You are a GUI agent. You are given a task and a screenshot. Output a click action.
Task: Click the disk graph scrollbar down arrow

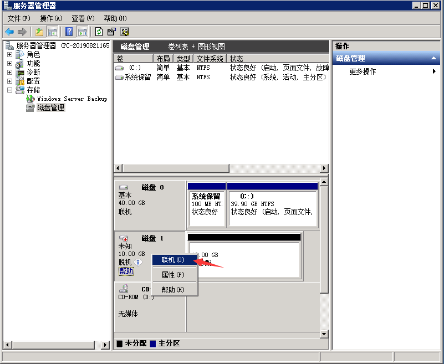[324, 334]
